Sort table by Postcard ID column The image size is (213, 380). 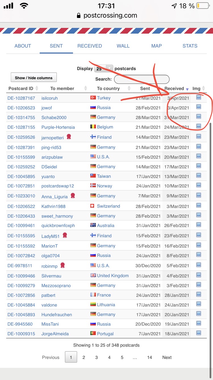[23, 88]
